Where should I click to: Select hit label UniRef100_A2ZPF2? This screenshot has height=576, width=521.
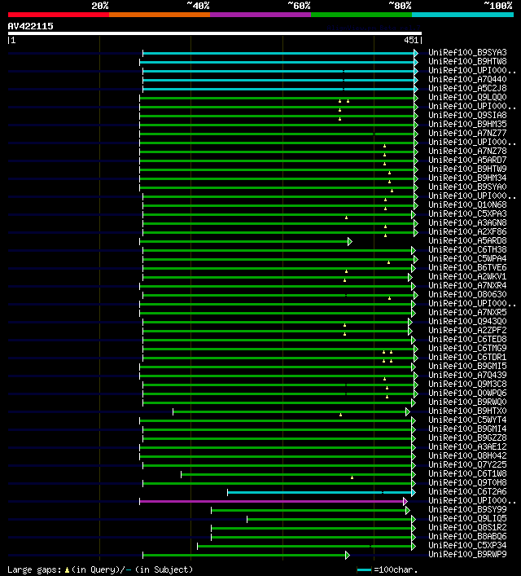coord(467,330)
